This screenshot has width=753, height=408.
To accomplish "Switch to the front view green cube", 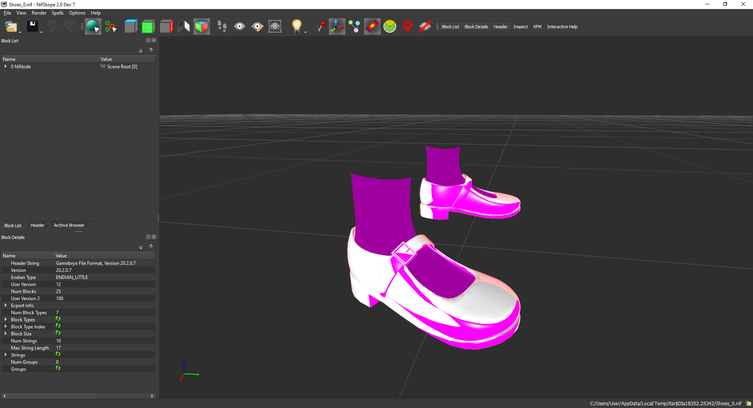I will click(148, 27).
